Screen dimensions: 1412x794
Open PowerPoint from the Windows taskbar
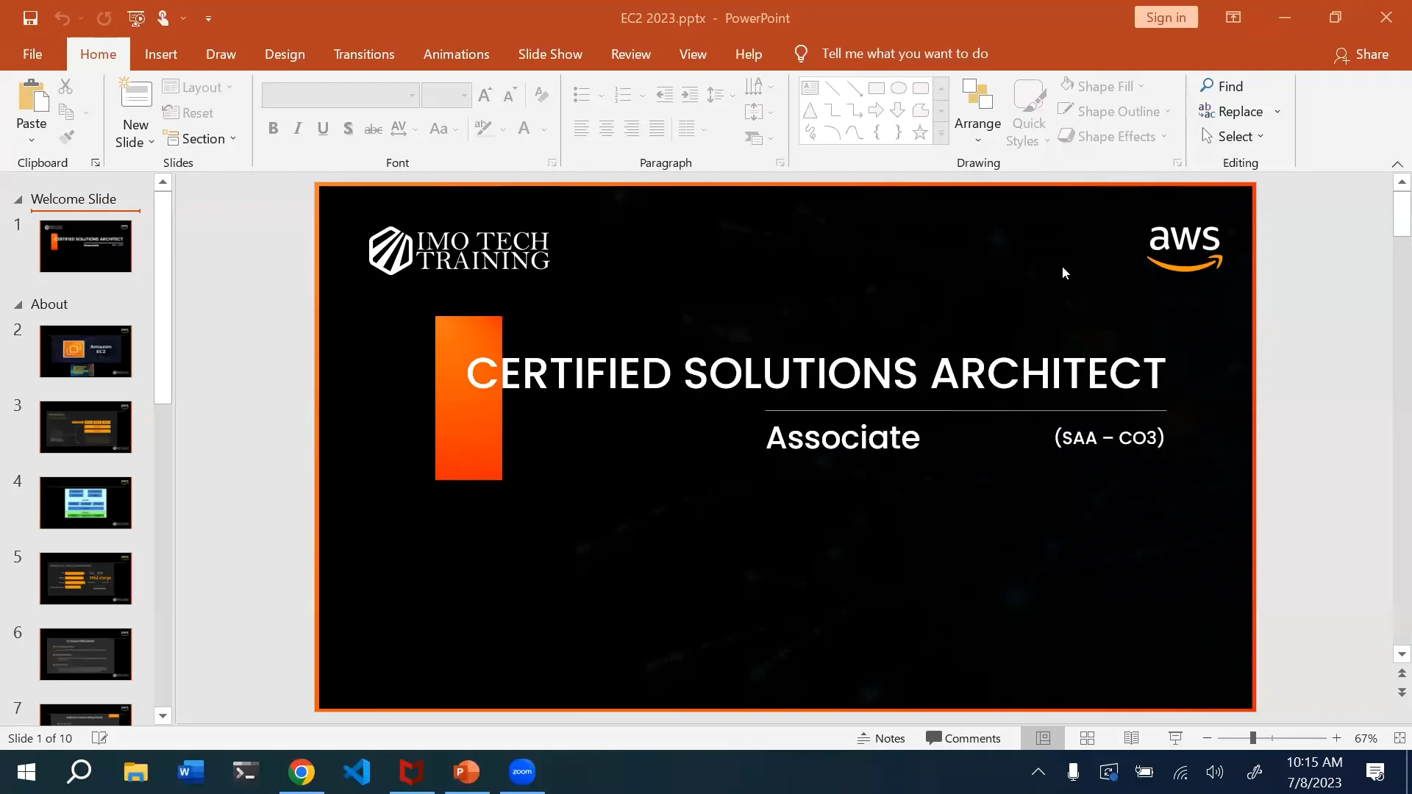466,772
